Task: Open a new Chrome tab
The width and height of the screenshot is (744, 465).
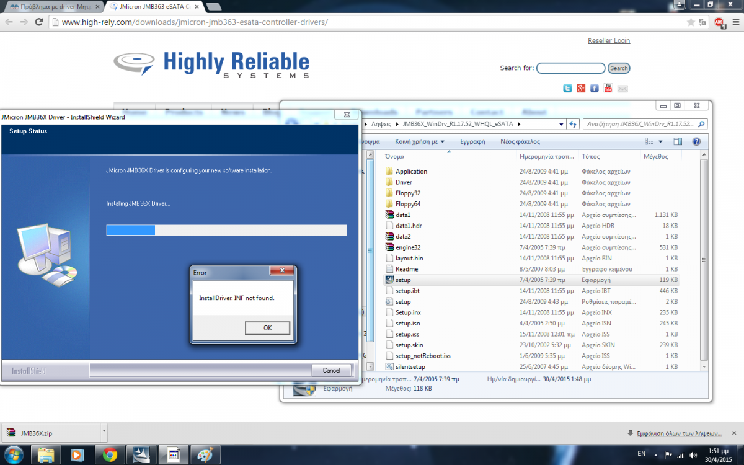Action: pyautogui.click(x=214, y=6)
